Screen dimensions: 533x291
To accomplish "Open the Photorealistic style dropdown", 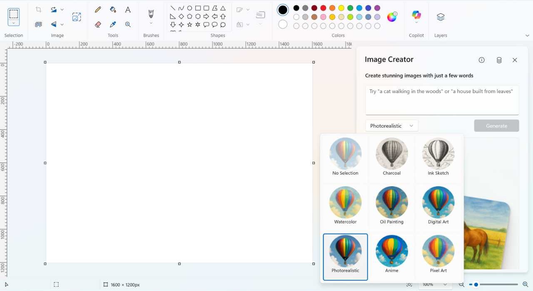I will point(392,126).
